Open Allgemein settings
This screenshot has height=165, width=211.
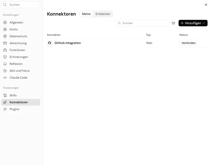point(21,22)
